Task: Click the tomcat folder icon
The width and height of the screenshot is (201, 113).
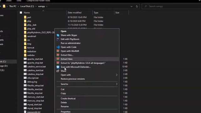Action: pos(25,47)
